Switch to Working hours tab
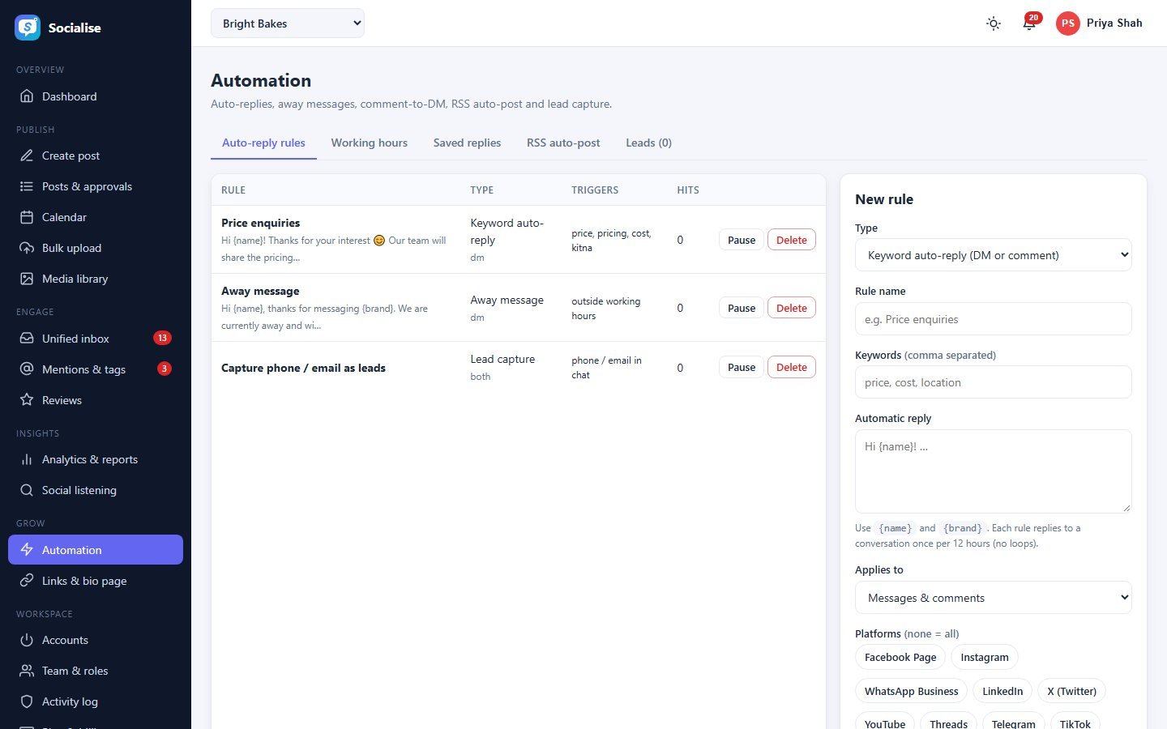 coord(370,143)
